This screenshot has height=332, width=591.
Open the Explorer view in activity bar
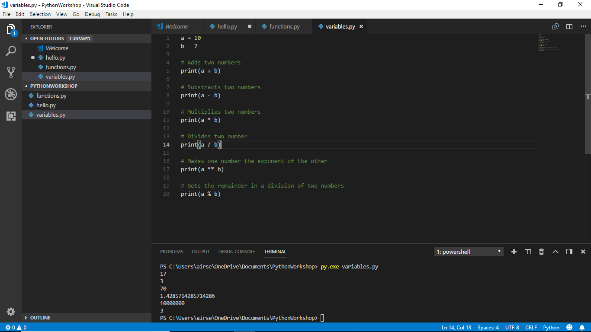tap(11, 29)
